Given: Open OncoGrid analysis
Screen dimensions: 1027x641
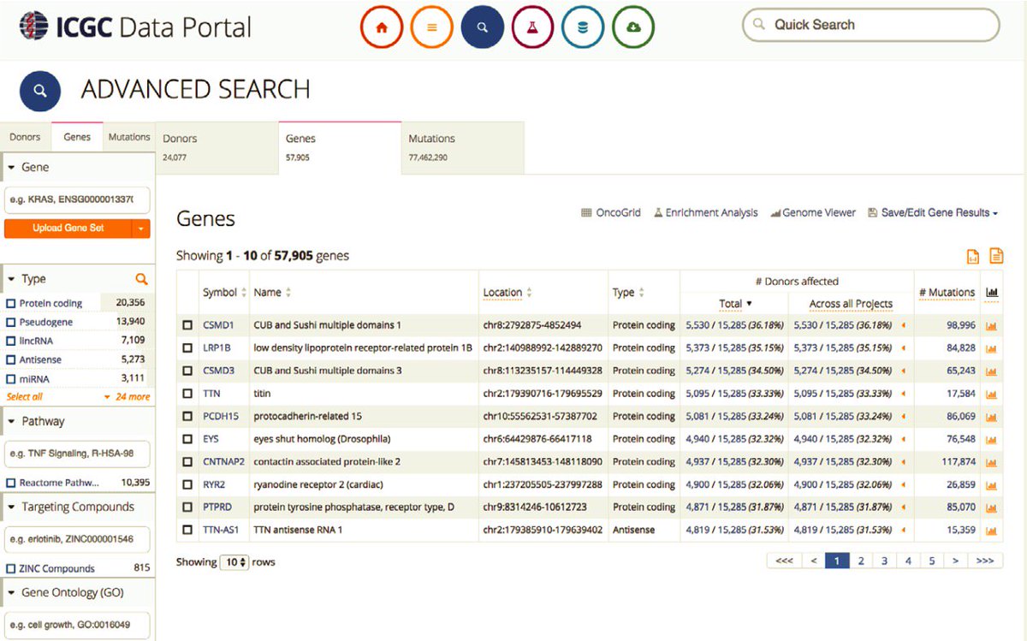Looking at the screenshot, I should point(611,213).
